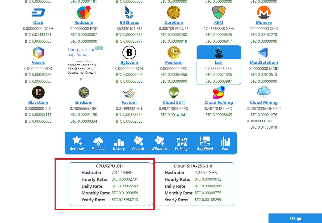Viewport: 322px width, 223px height.
Task: Click the Cloud SETI alien icon
Action: (x=174, y=92)
